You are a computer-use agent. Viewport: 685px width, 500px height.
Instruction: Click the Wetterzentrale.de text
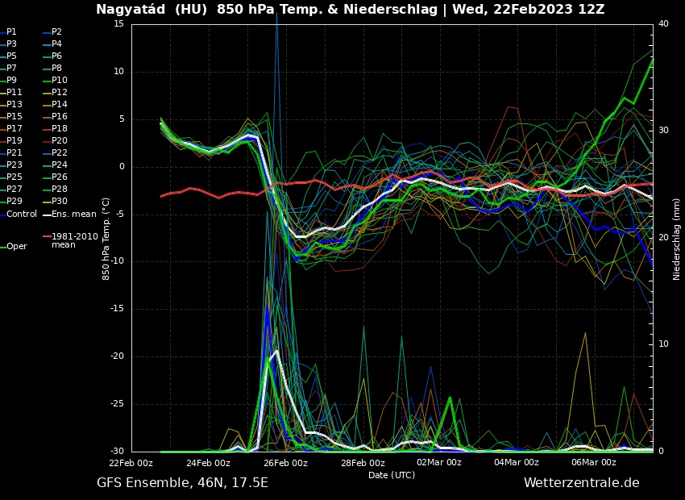[x=581, y=483]
